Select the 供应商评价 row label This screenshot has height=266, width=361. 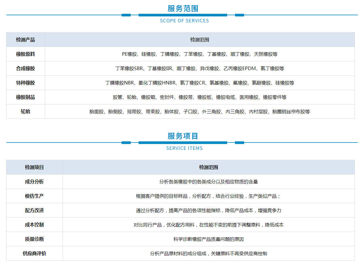[34, 253]
